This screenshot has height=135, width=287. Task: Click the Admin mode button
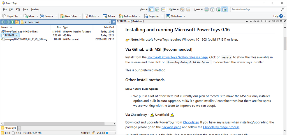point(109,16)
